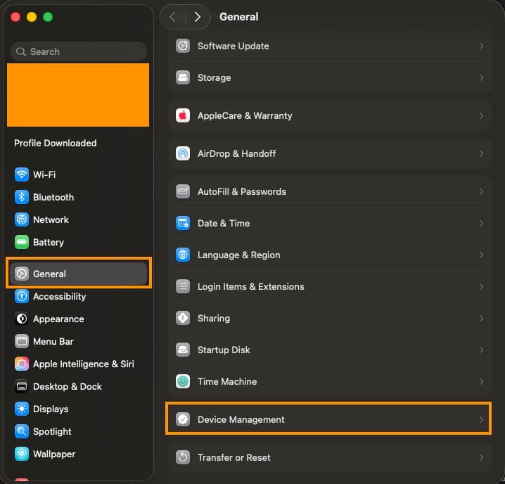The image size is (505, 484).
Task: Click the Device Management checkmark icon
Action: tap(183, 419)
